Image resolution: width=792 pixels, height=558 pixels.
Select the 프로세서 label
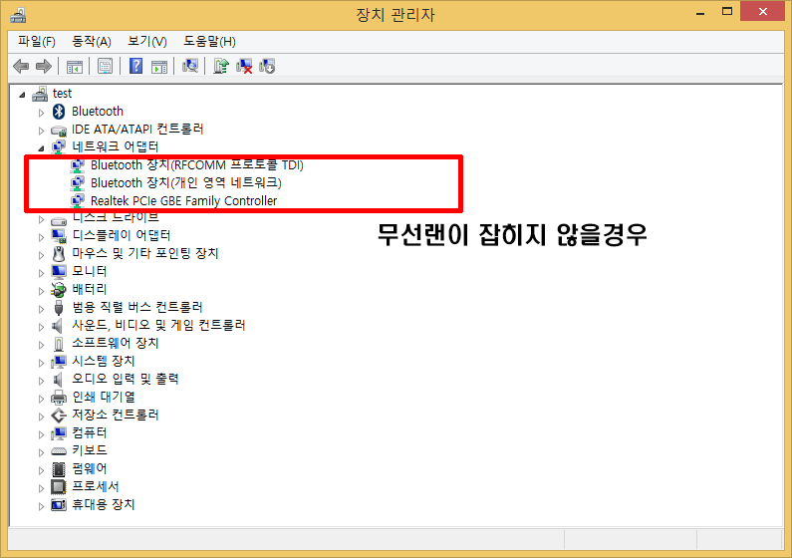coord(96,486)
